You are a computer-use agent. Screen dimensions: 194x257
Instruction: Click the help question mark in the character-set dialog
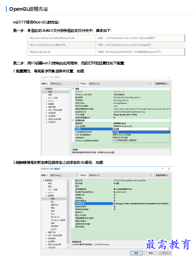click(162, 77)
